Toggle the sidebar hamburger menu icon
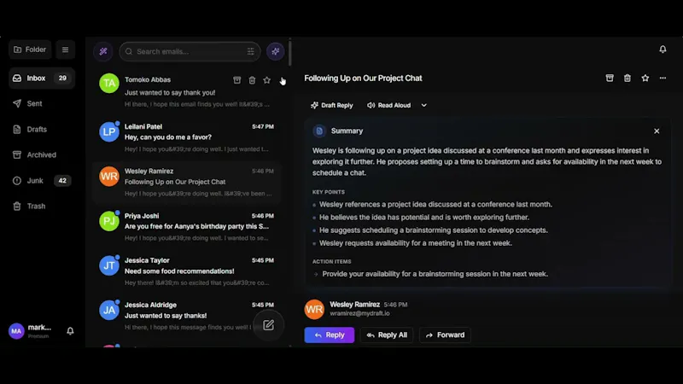This screenshot has width=683, height=384. pos(66,49)
